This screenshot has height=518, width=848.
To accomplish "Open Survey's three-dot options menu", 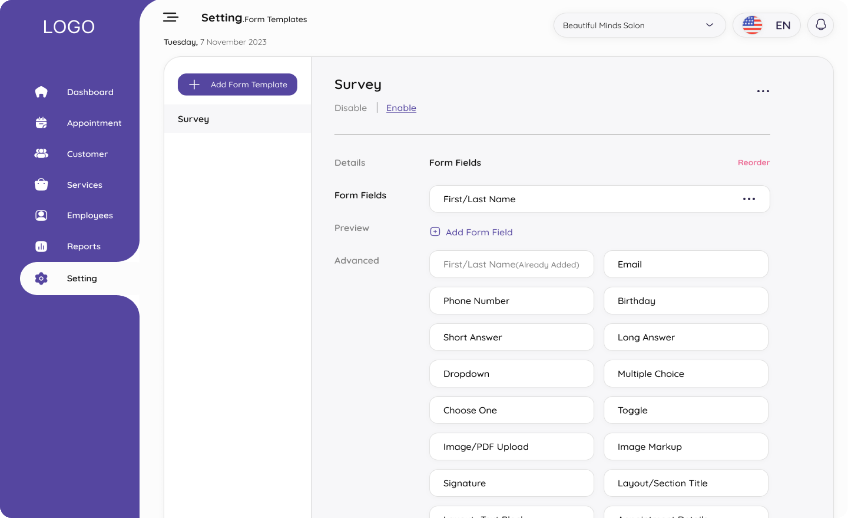I will click(763, 91).
